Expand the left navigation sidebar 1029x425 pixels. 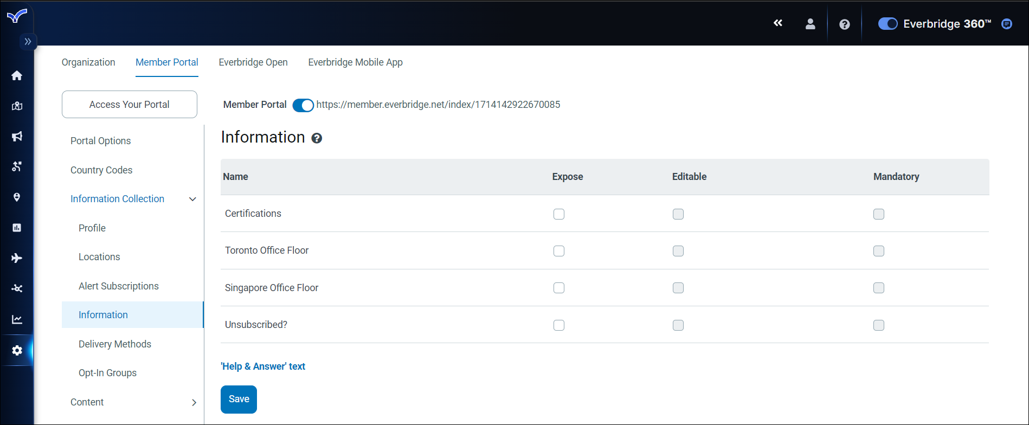click(x=28, y=41)
